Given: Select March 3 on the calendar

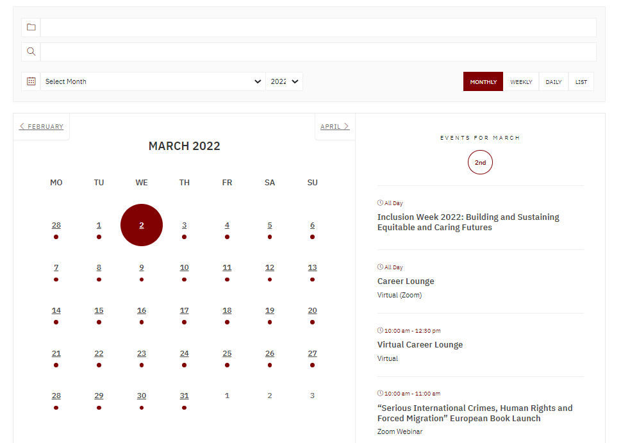Looking at the screenshot, I should coord(184,226).
